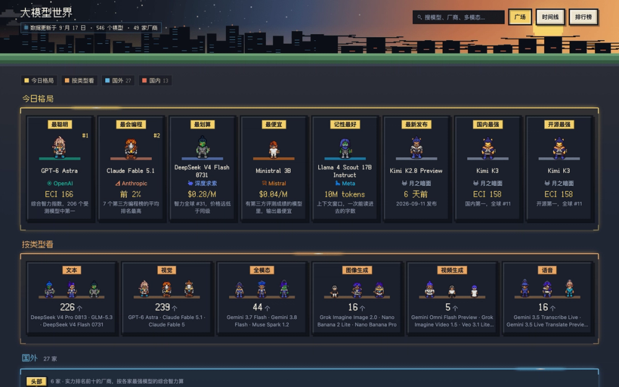The height and width of the screenshot is (387, 619).
Task: Open the 视觉 category card label
Action: point(167,270)
